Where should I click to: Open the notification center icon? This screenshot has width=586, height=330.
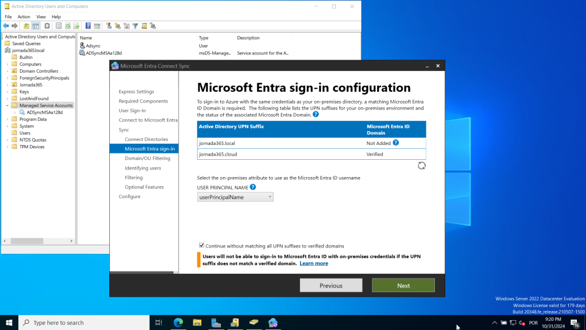575,323
